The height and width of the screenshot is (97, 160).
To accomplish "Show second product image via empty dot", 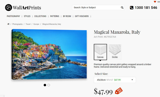I will tap(49, 85).
